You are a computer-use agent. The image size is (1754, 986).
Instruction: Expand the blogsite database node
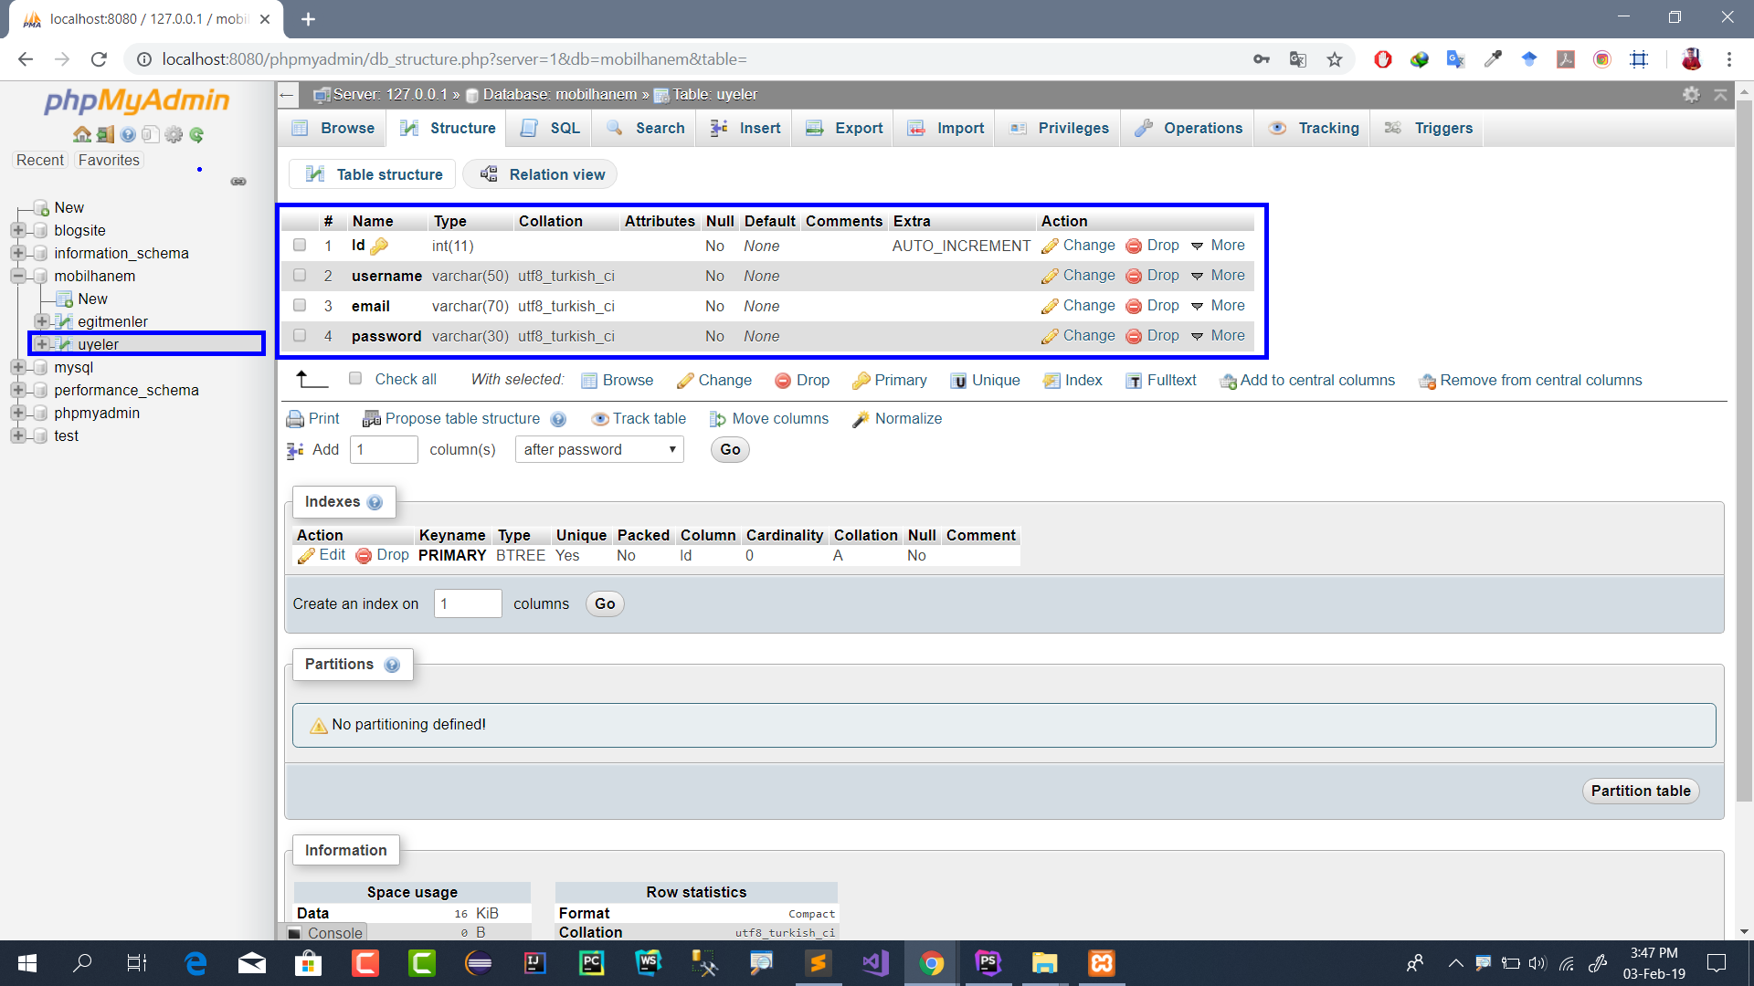pyautogui.click(x=17, y=230)
